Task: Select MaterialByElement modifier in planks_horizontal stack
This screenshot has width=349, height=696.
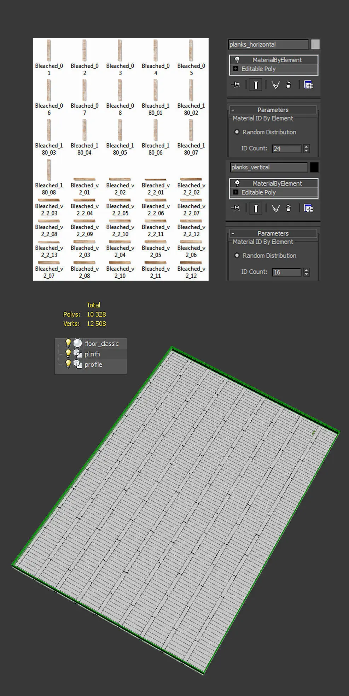Action: [274, 60]
